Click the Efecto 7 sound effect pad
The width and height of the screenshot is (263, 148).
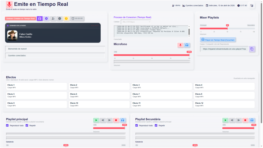point(162,95)
